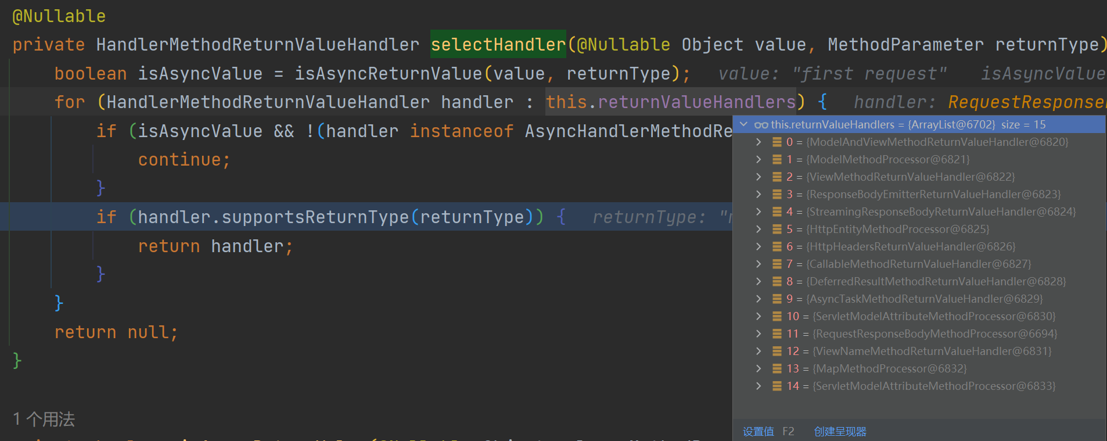
Task: Click the object icon of entry 1
Action: (777, 159)
